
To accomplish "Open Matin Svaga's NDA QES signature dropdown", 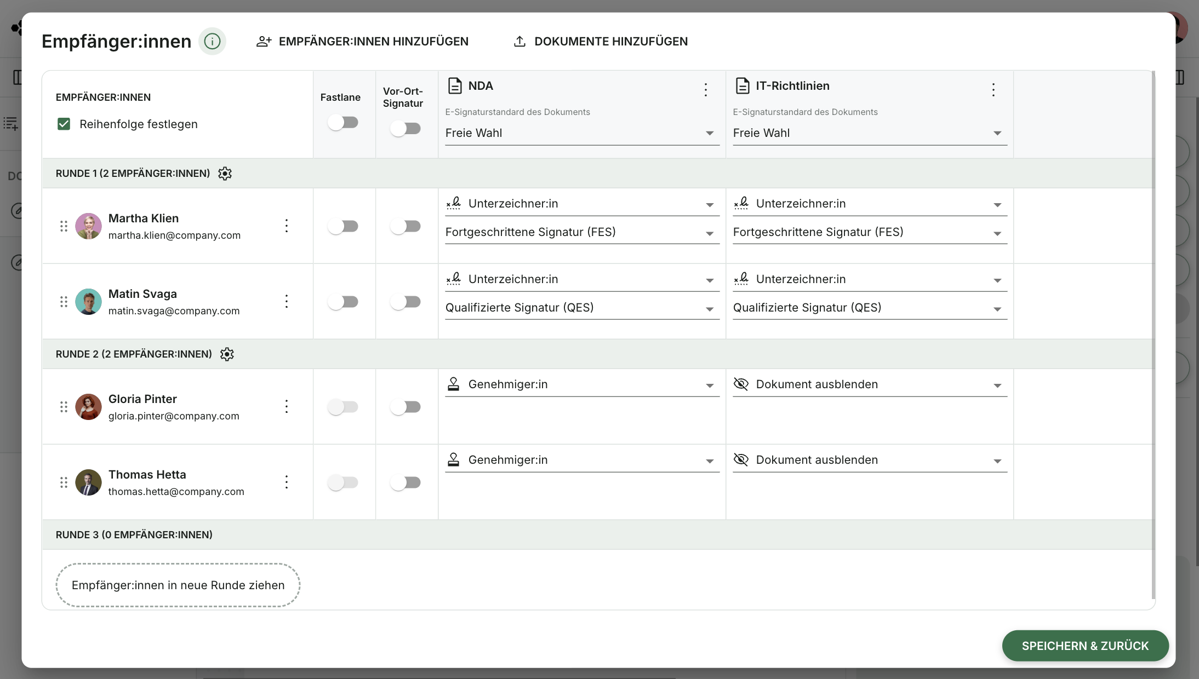I will tap(582, 308).
